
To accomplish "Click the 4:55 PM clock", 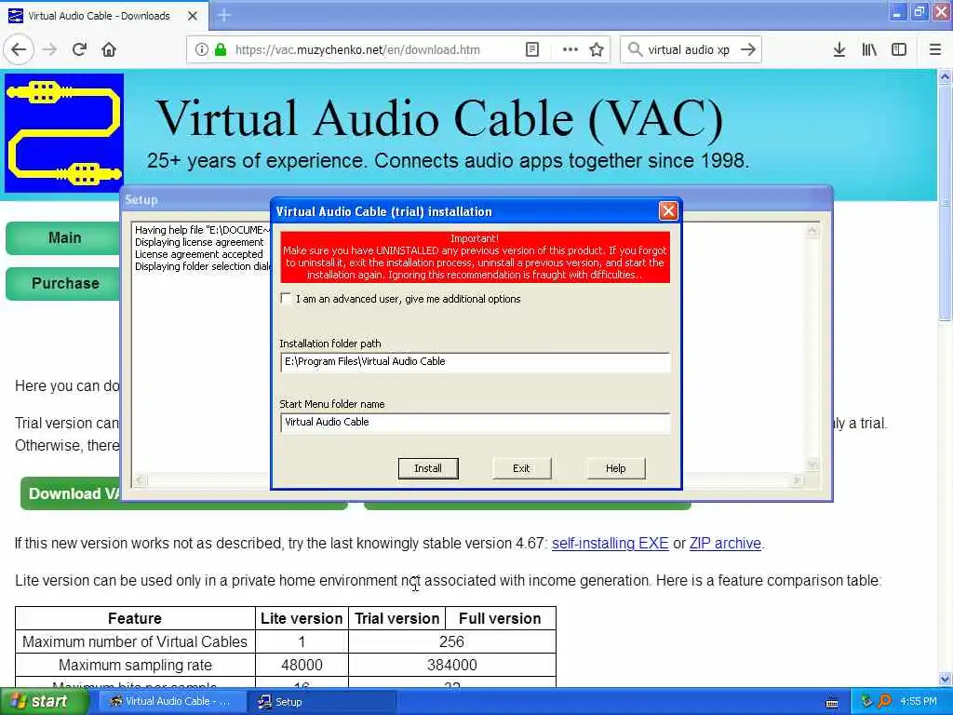I will point(919,702).
